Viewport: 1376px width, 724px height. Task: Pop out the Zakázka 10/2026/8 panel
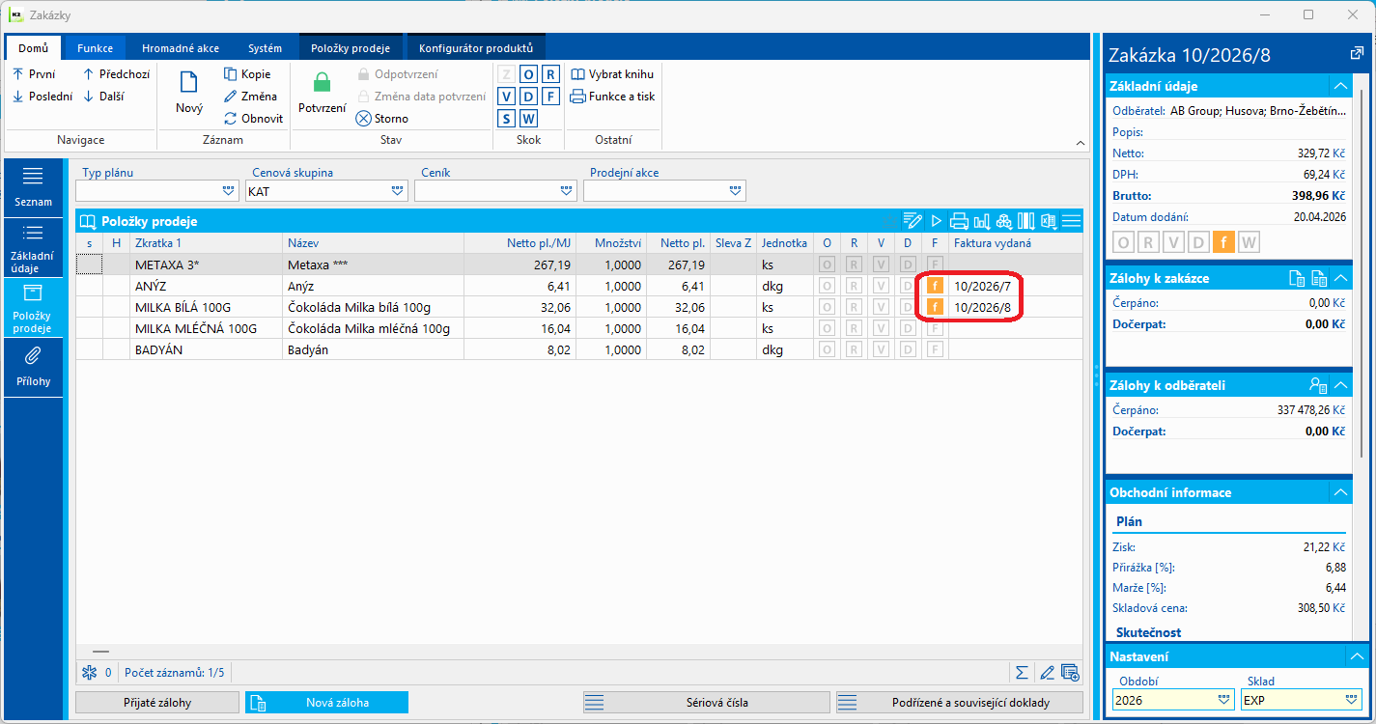coord(1356,54)
